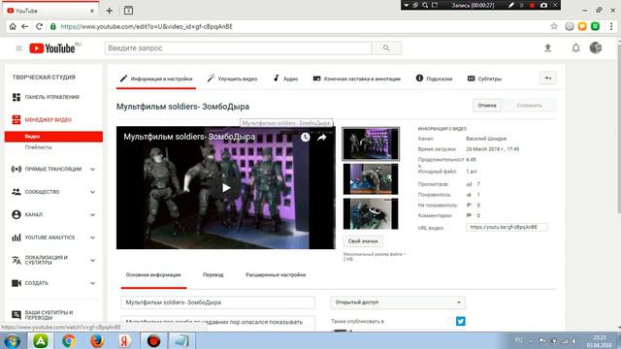
Task: Switch to the Субтитры tab
Action: tap(484, 79)
